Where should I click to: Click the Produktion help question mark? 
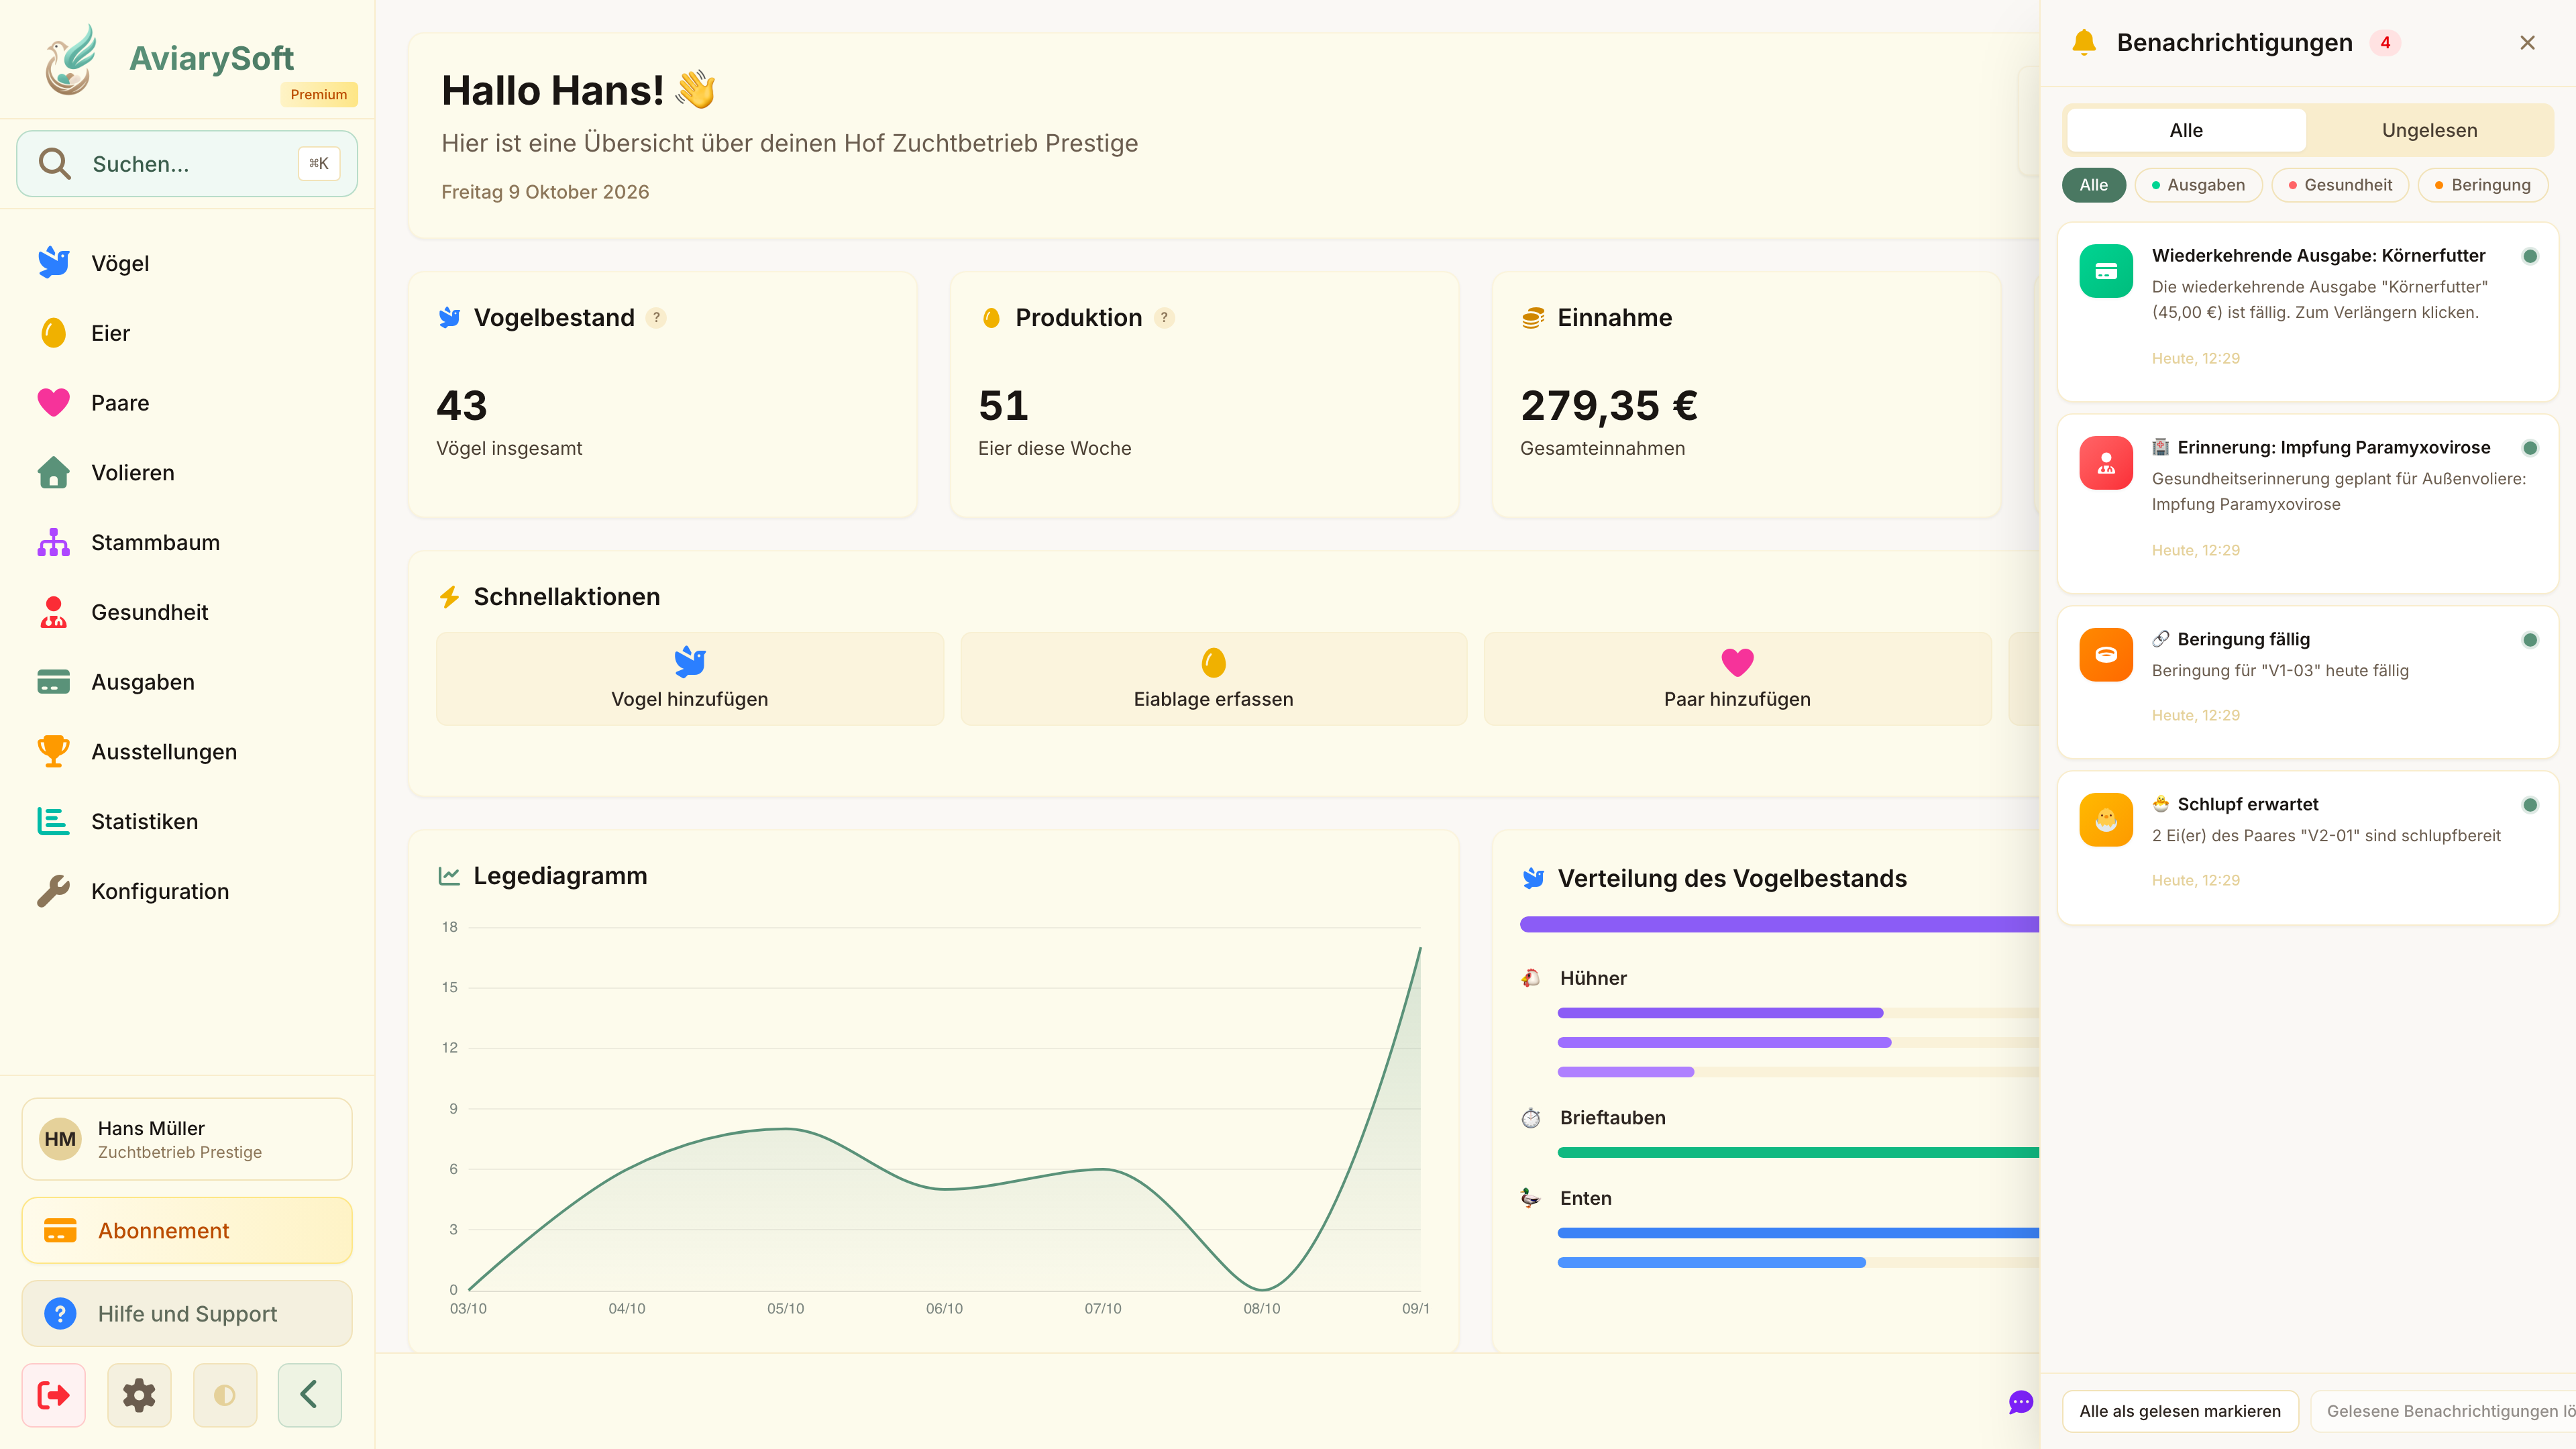tap(1164, 318)
